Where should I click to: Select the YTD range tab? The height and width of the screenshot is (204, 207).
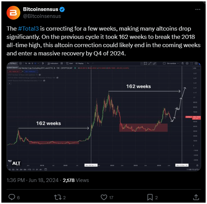(29, 170)
